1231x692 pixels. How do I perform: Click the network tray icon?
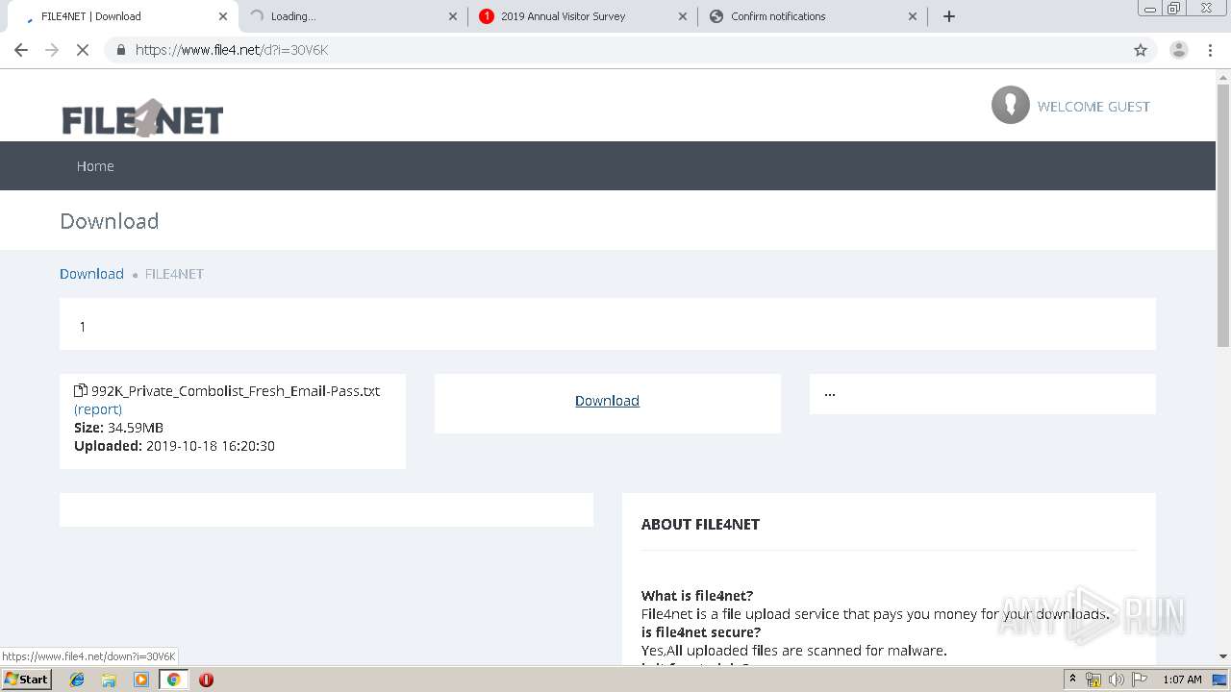pos(1093,680)
